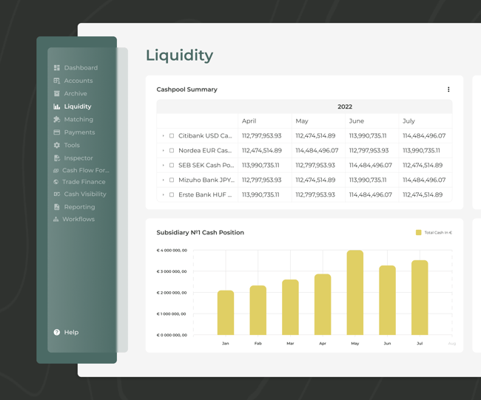Expand the Nordea EUR cash pool row

pos(164,151)
